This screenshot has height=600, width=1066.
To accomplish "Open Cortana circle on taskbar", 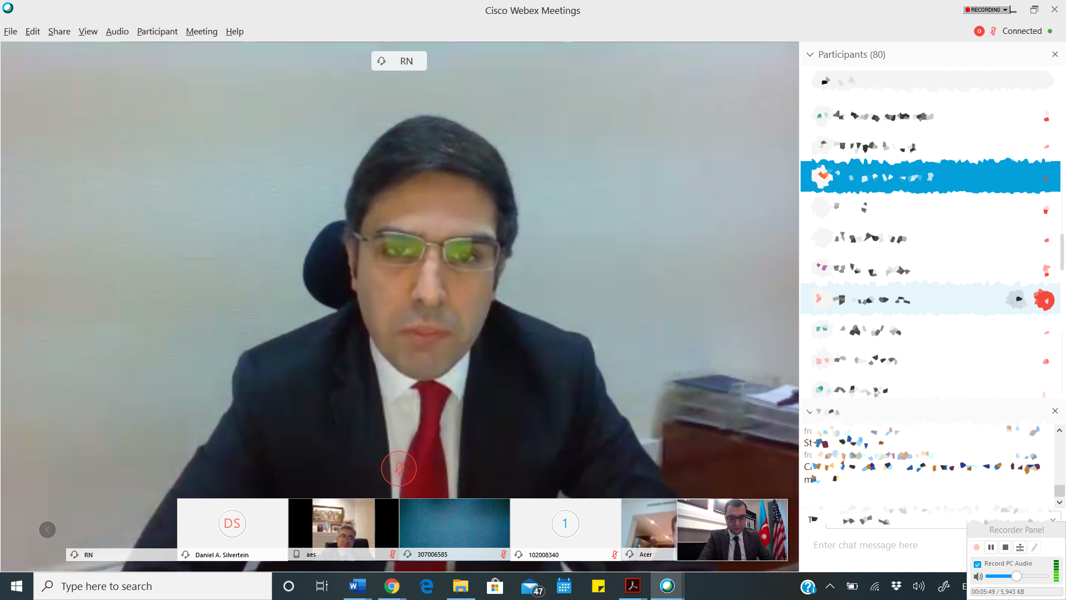I will coord(289,586).
